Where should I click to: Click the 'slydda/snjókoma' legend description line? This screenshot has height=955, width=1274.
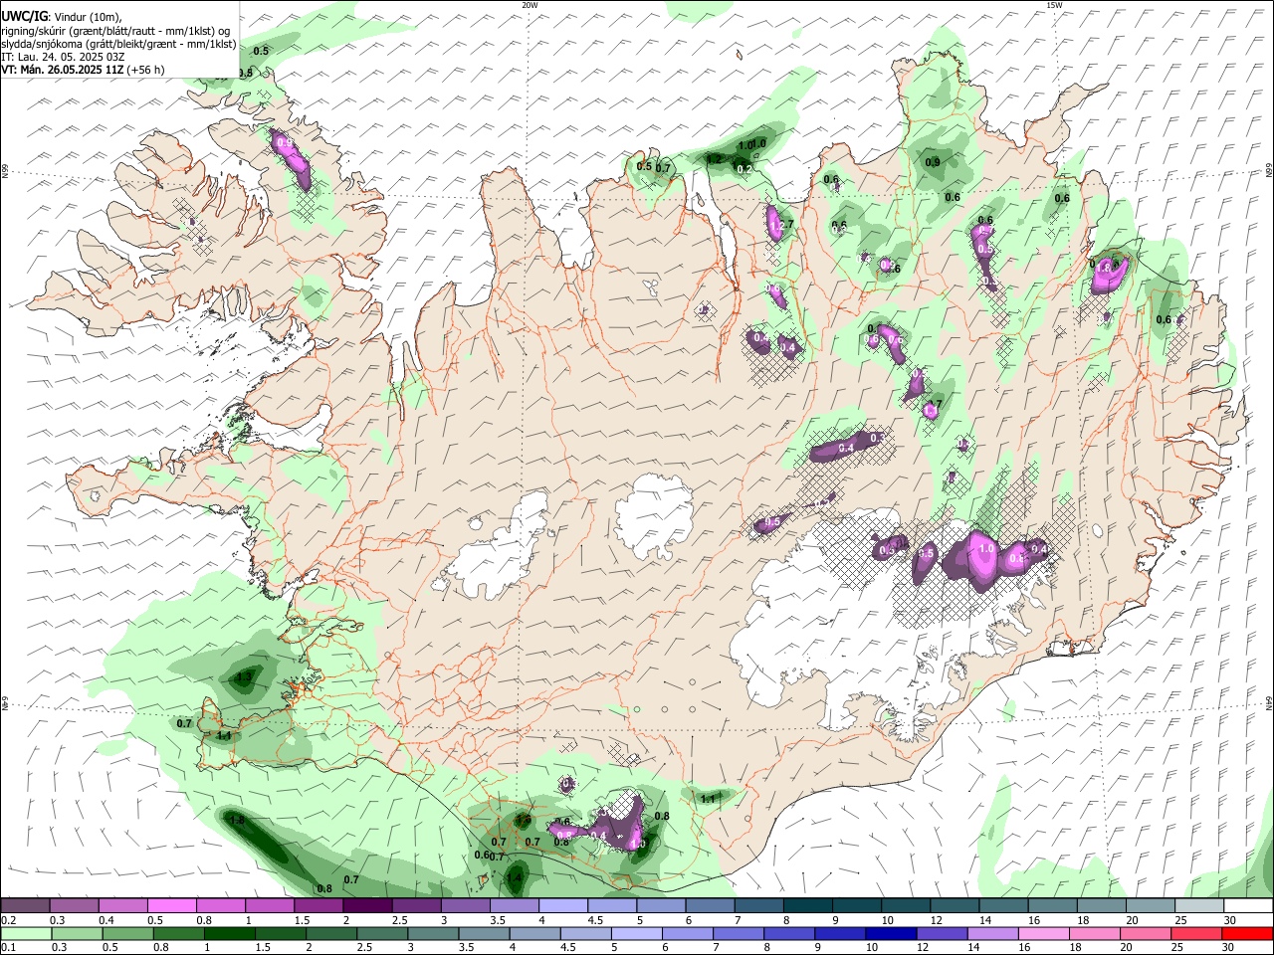point(118,44)
